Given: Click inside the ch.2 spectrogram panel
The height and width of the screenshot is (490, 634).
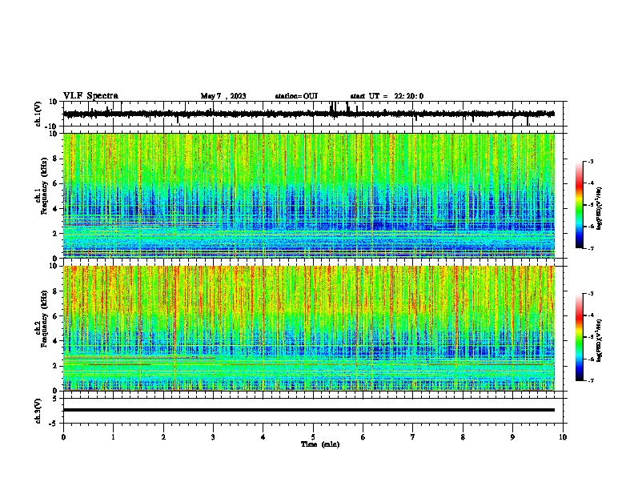Looking at the screenshot, I should coord(309,328).
